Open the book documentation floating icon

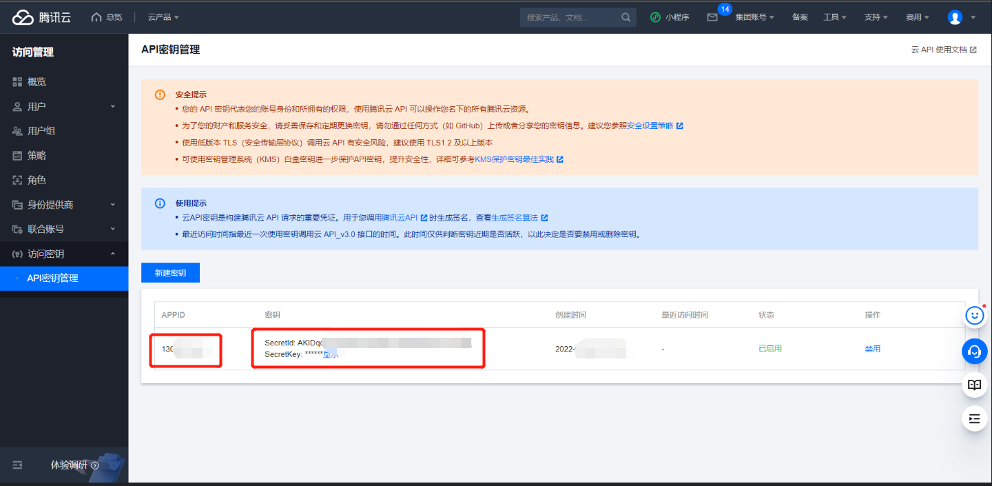(974, 385)
